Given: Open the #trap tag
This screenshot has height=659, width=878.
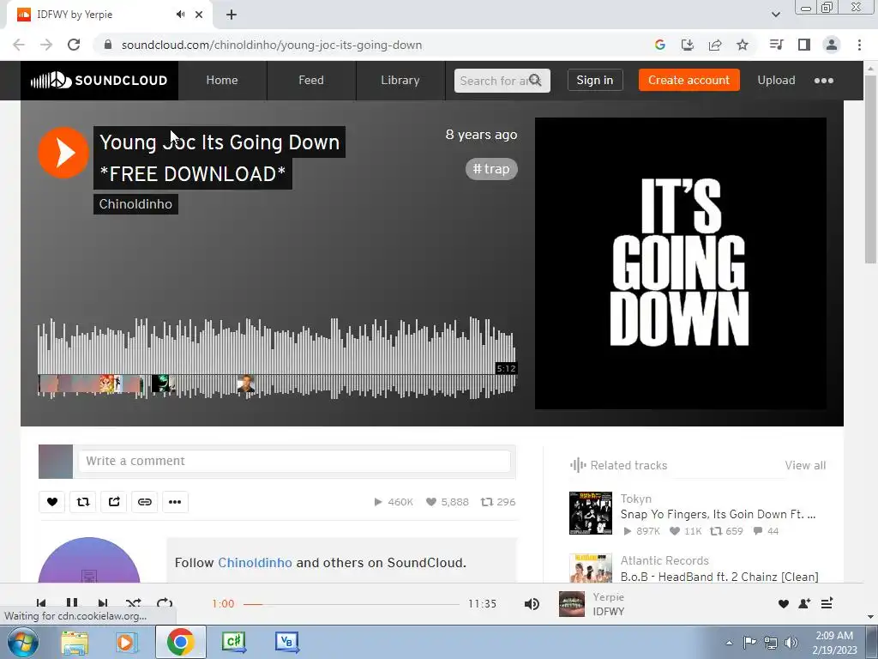Looking at the screenshot, I should click(491, 169).
